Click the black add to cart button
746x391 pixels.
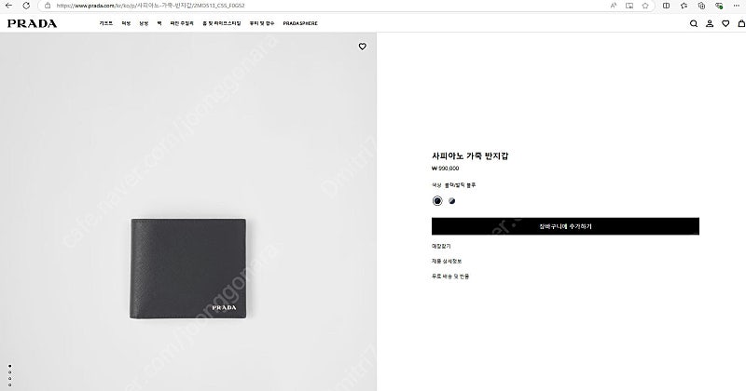point(565,226)
